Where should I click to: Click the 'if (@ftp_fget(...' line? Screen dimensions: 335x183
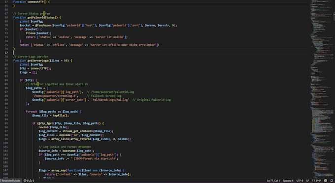pos(68,123)
